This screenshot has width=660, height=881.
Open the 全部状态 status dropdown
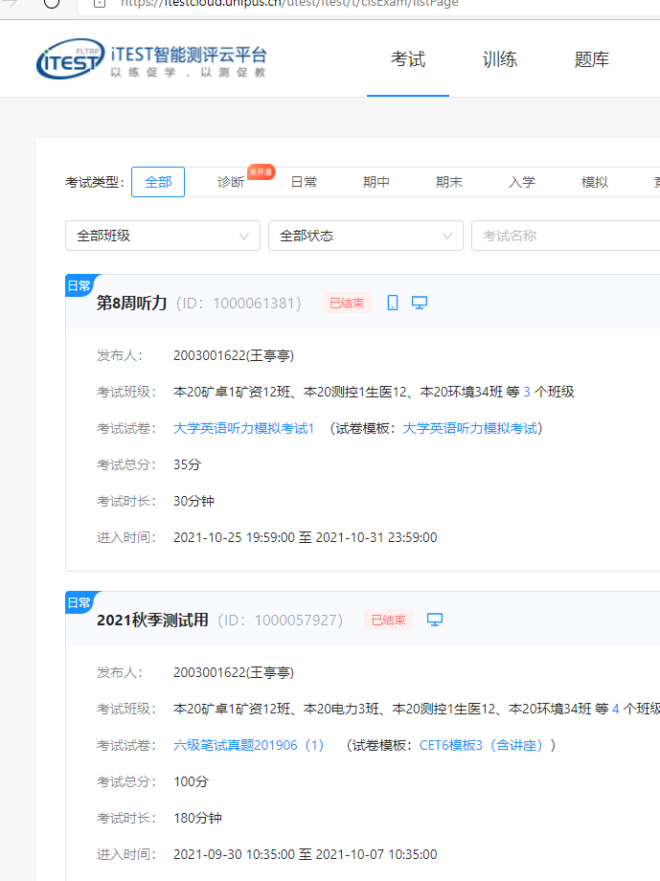pos(366,236)
